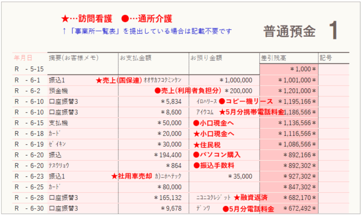The height and width of the screenshot is (215, 361).
Task: Click balance ＊892,302＊
Action: click(x=300, y=166)
